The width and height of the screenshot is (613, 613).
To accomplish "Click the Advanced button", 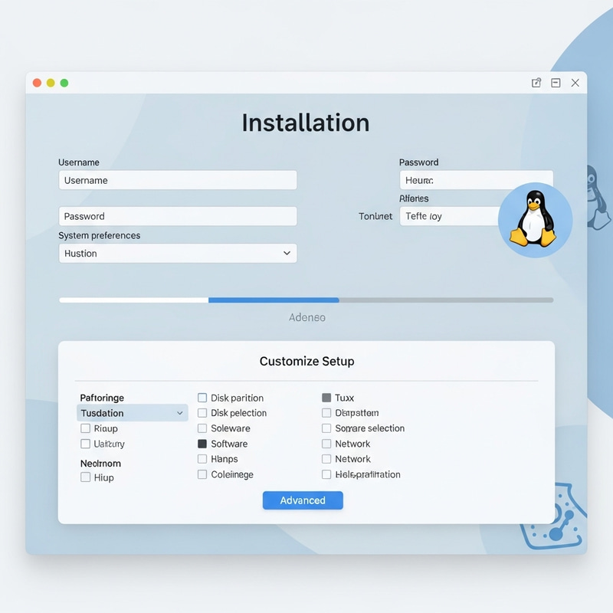I will point(303,500).
